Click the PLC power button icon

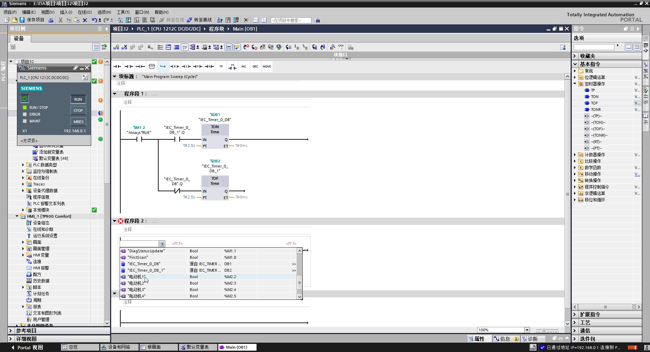click(x=25, y=99)
